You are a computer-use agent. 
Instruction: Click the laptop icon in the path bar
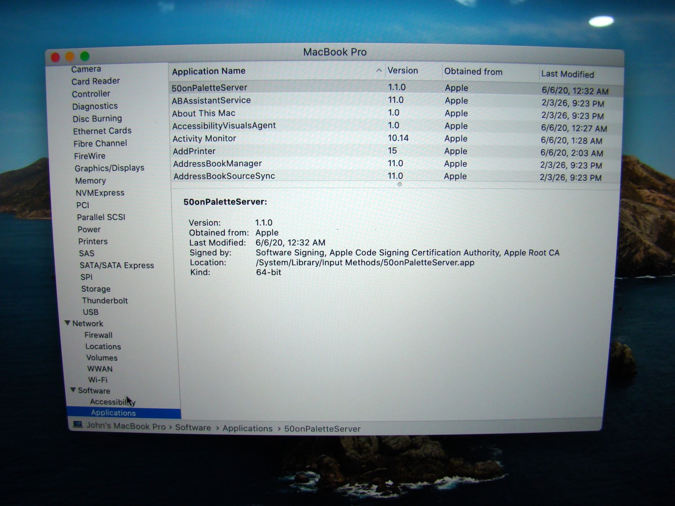78,425
